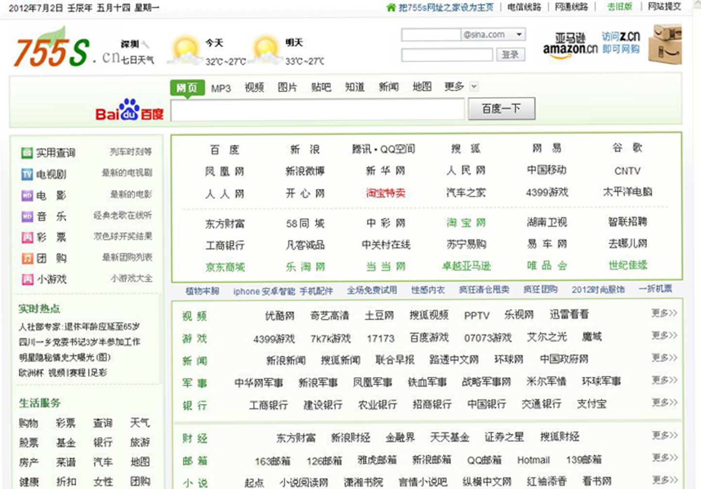The height and width of the screenshot is (489, 701).
Task: Open the 实用查询 (practical queries) green icon
Action: coord(27,152)
